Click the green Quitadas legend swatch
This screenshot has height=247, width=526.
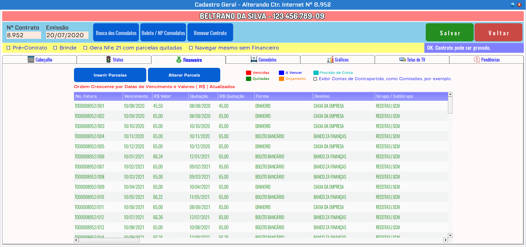click(x=248, y=79)
